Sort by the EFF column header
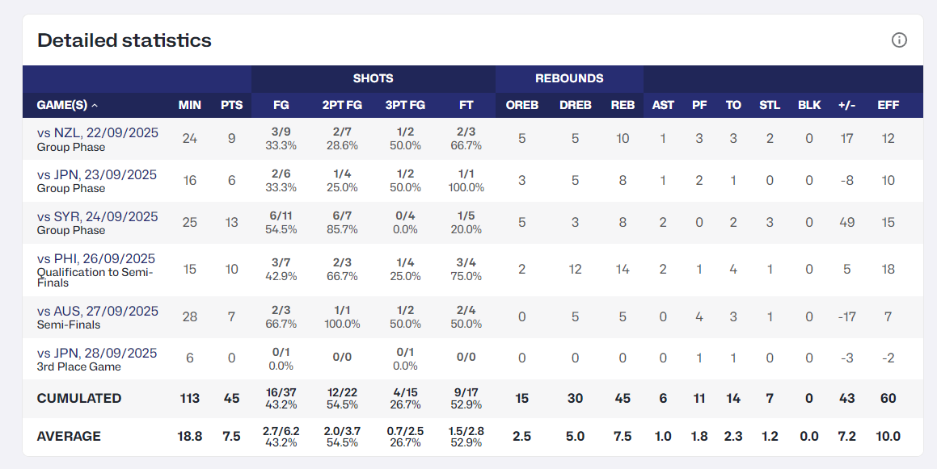 (x=888, y=105)
